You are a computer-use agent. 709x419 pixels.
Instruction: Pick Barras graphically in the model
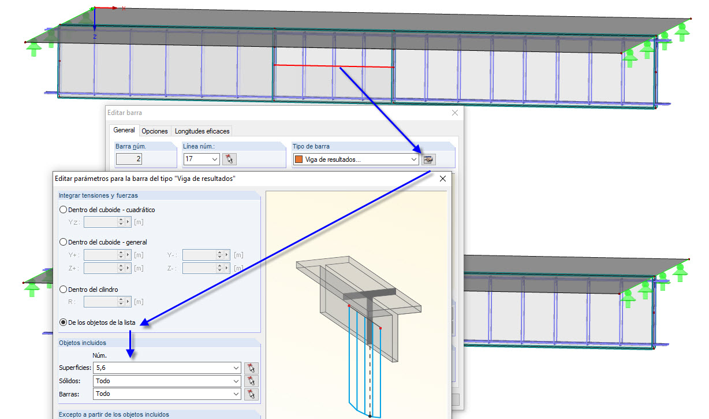pos(251,394)
